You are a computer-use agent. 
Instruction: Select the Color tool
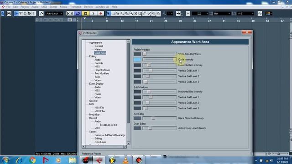pos(158,13)
